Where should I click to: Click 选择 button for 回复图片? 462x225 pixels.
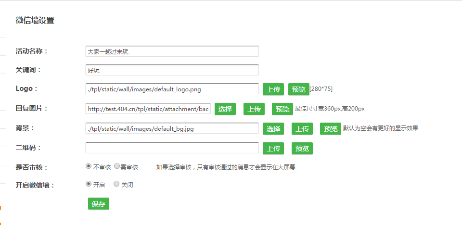click(x=225, y=109)
